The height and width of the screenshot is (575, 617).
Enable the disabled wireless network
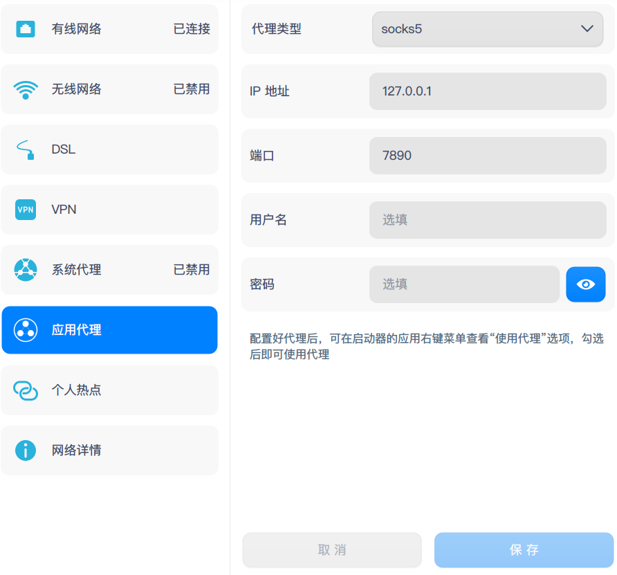click(109, 89)
